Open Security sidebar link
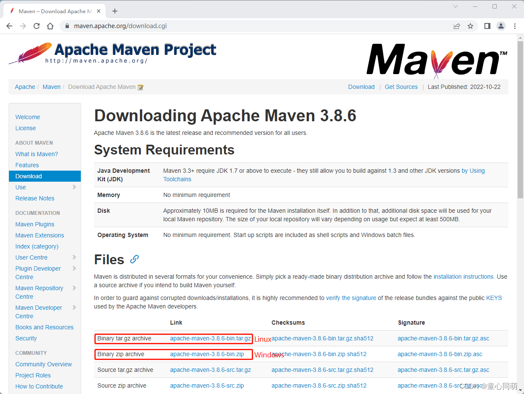Image resolution: width=524 pixels, height=394 pixels. coord(26,338)
